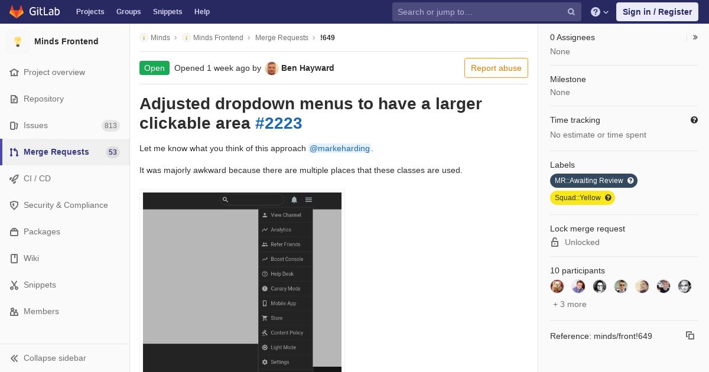Image resolution: width=709 pixels, height=372 pixels.
Task: Click the last participant avatar in the row
Action: 685,286
